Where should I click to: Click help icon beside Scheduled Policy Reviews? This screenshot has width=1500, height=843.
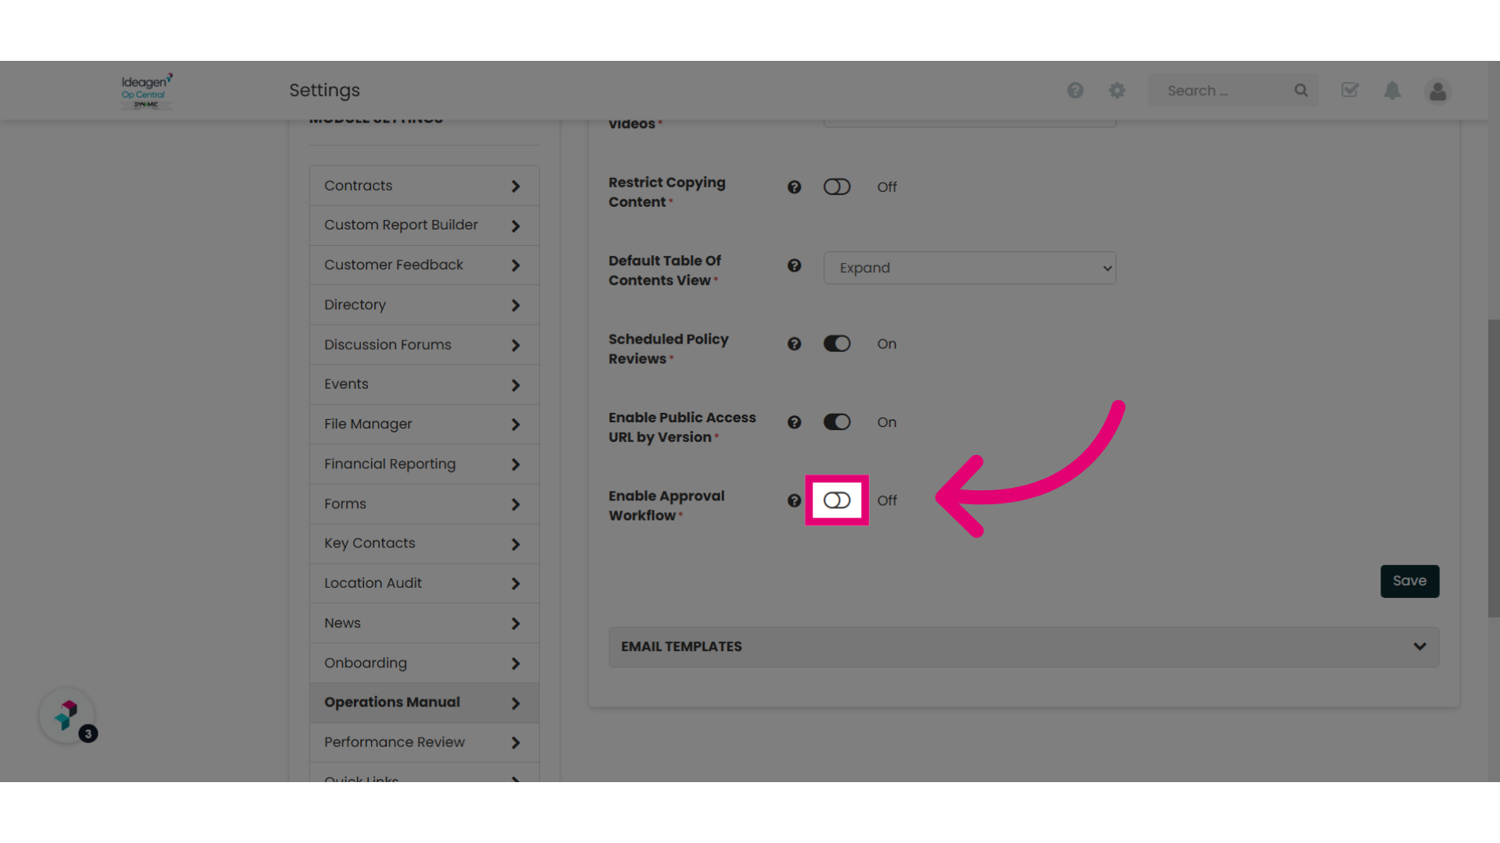point(795,344)
